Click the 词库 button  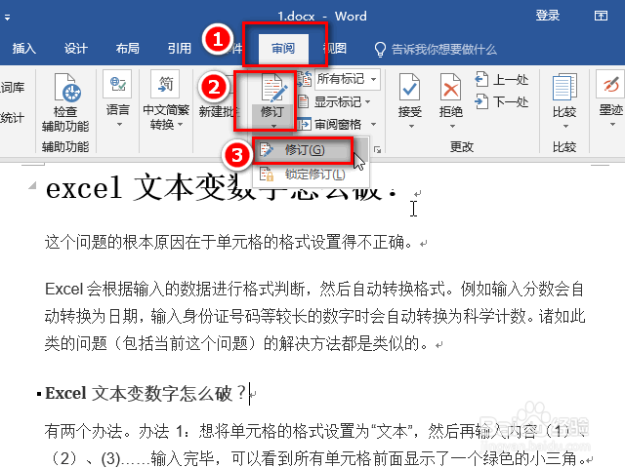coord(13,87)
